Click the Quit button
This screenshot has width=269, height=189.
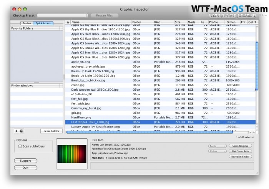[x=25, y=167]
